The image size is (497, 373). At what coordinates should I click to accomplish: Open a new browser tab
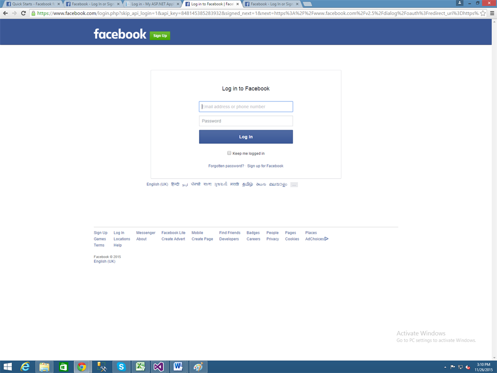[308, 3]
